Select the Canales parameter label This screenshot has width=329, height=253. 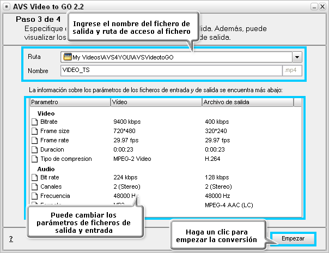(x=51, y=186)
